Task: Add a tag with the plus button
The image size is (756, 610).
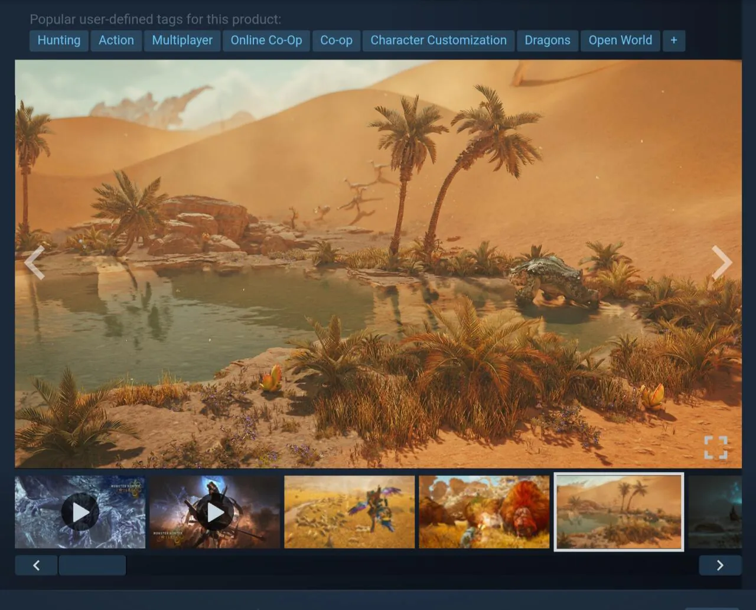Action: tap(674, 41)
